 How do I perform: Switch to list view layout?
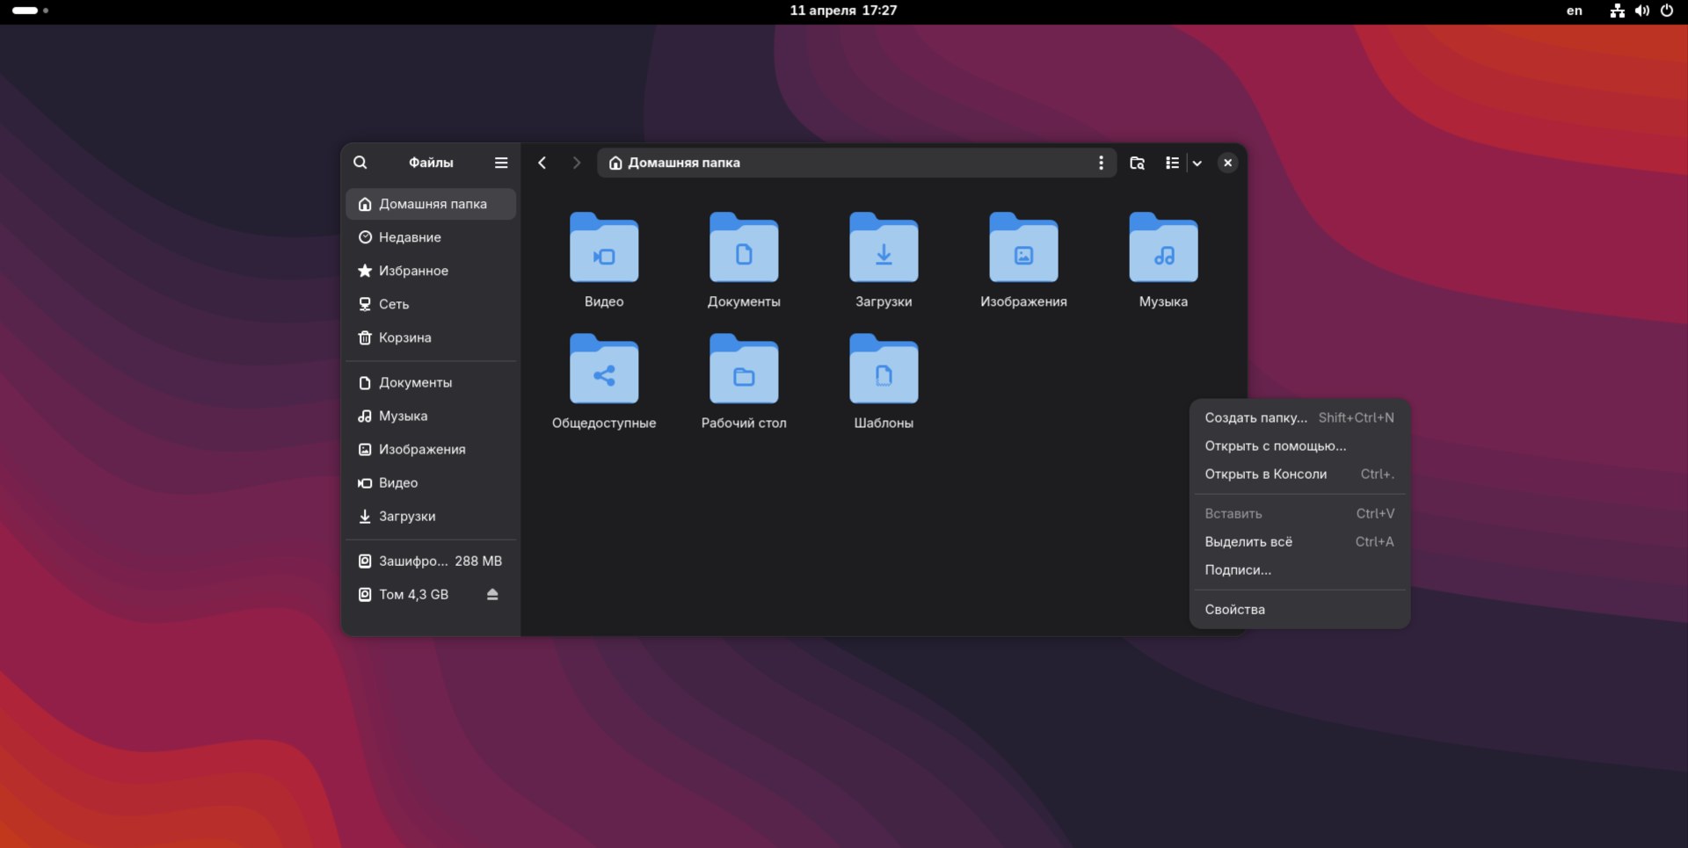point(1172,163)
